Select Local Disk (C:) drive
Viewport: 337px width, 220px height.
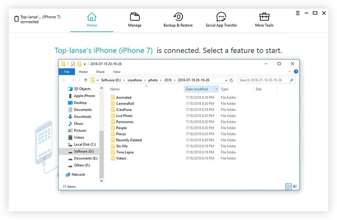[x=82, y=145]
